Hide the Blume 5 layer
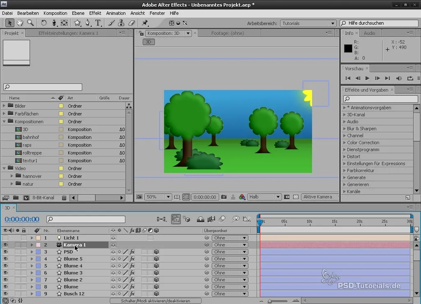421x304 pixels. tap(5, 259)
